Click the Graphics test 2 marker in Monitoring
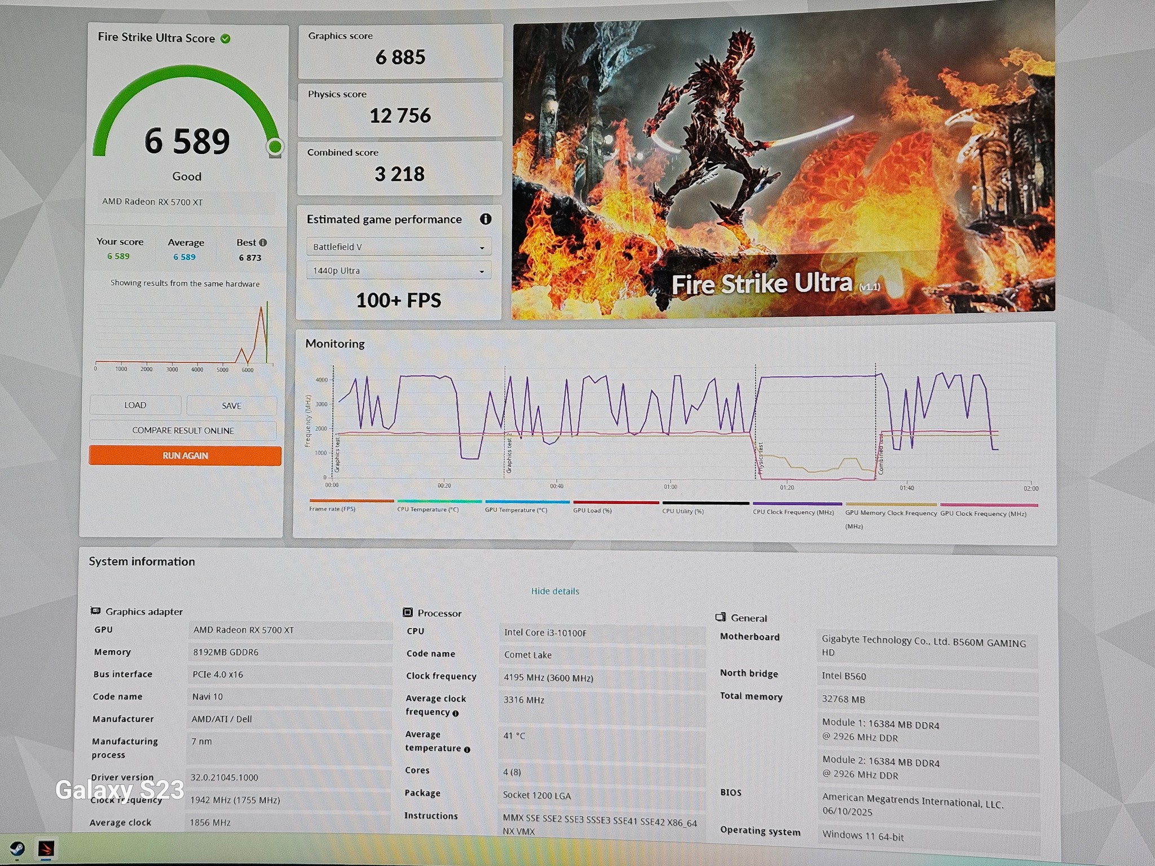Image resolution: width=1155 pixels, height=866 pixels. [509, 453]
